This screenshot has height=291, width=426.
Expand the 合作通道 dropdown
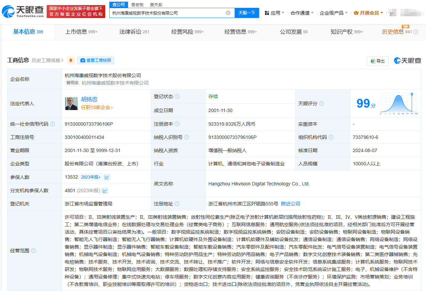pos(302,13)
